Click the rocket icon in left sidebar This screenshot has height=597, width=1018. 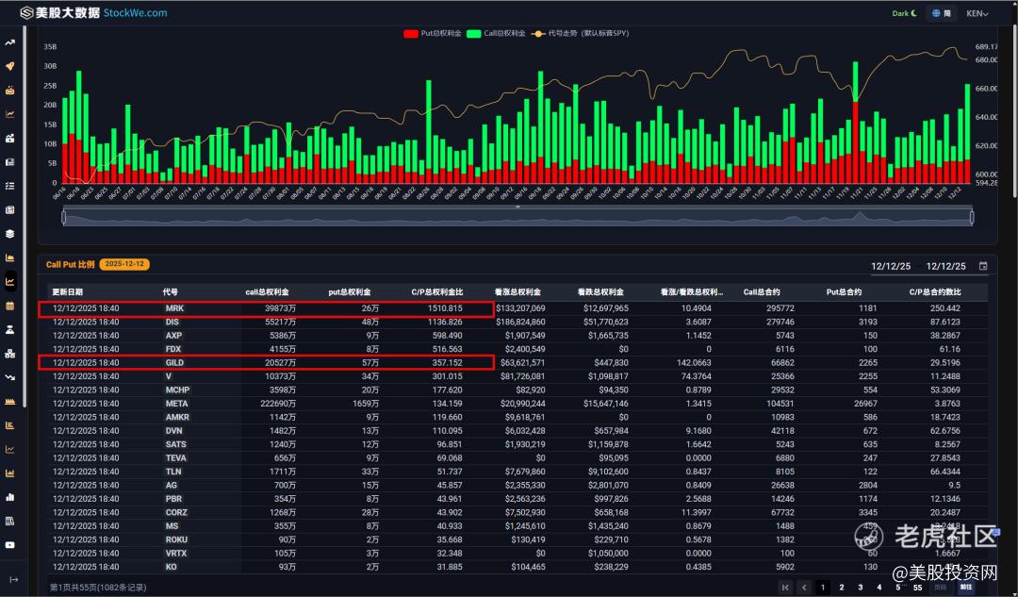point(10,66)
